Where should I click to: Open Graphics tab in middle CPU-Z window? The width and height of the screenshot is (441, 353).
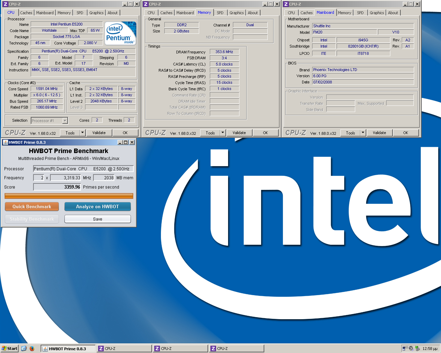pos(236,13)
